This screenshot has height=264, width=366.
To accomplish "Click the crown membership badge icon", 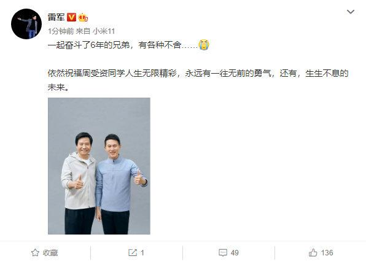I will (83, 17).
